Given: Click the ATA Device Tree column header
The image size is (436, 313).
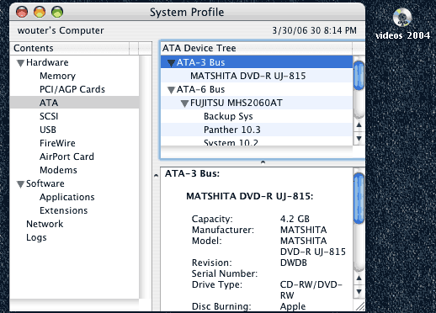Looking at the screenshot, I should 257,48.
